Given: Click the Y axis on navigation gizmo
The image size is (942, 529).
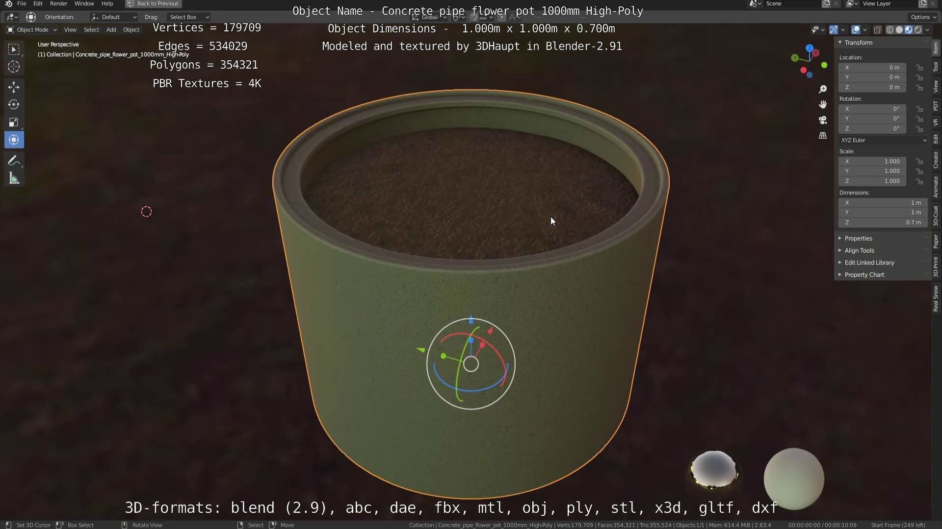Looking at the screenshot, I should [795, 58].
